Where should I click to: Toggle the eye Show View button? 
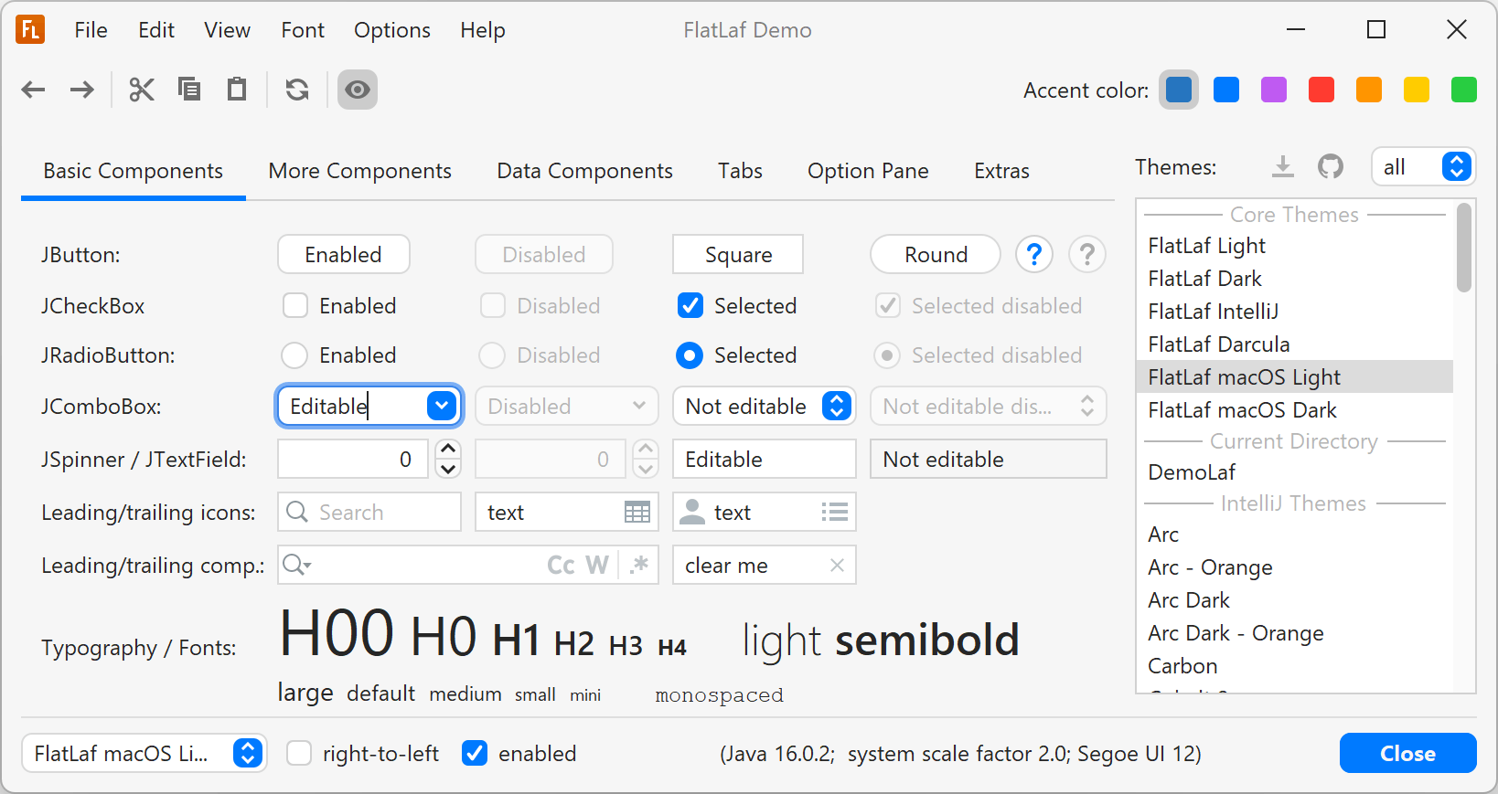pos(358,90)
